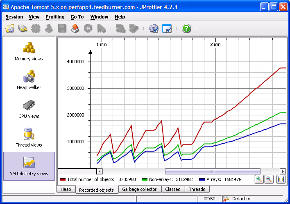The height and width of the screenshot is (204, 290).
Task: Click the red Total objects legend swatch
Action: (x=63, y=179)
